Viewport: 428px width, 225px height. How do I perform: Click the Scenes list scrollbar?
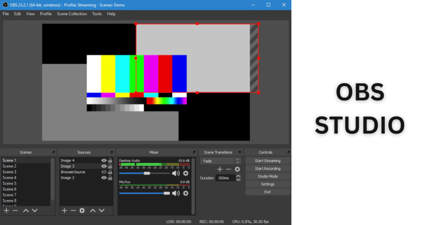tap(53, 179)
